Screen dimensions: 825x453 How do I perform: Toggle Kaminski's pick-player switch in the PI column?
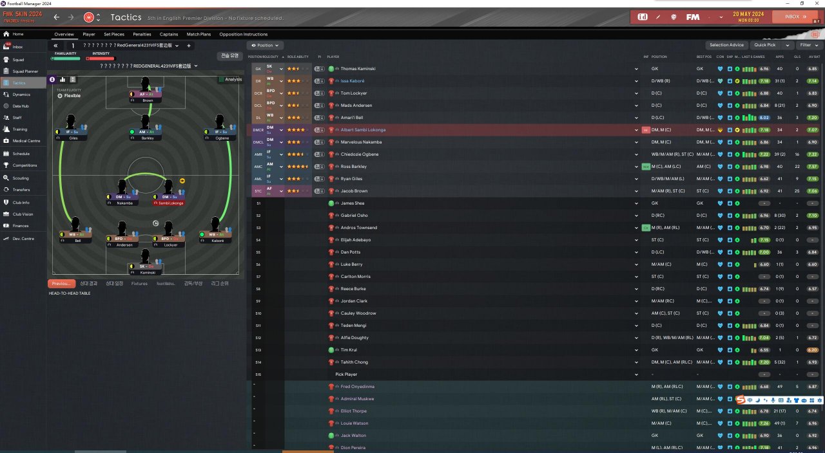click(319, 68)
